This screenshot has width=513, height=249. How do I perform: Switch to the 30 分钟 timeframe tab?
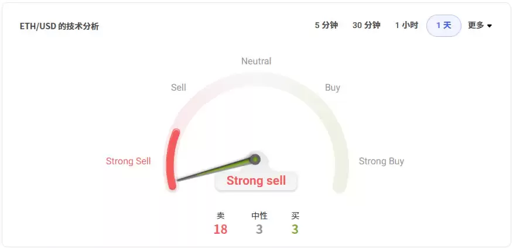click(366, 25)
